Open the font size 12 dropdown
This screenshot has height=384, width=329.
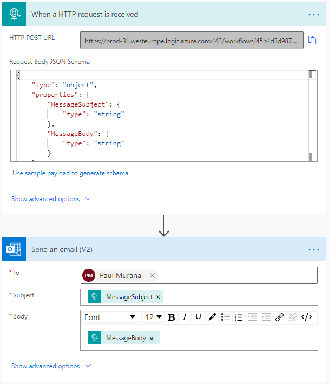[153, 317]
